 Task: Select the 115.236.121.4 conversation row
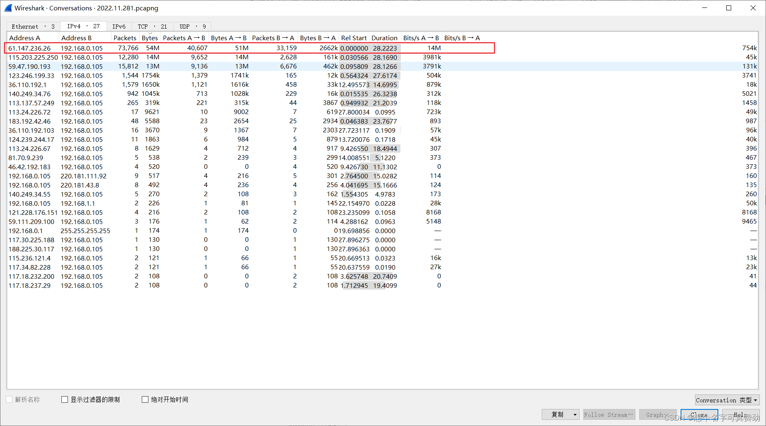coord(383,258)
